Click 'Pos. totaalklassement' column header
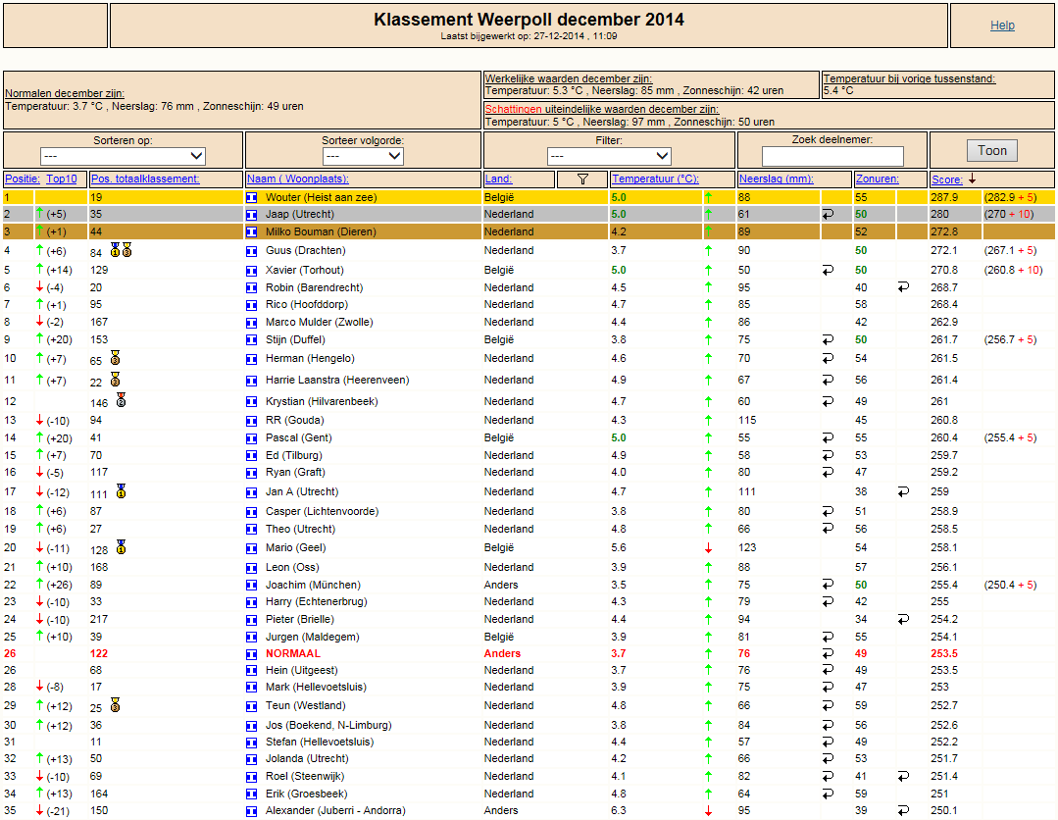 tap(145, 179)
